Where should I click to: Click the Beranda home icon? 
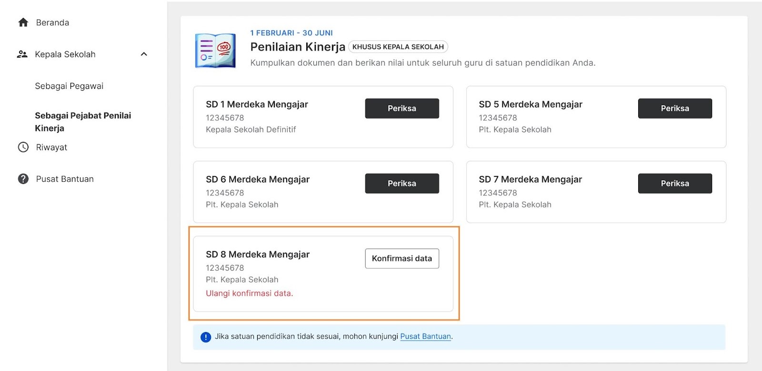click(23, 22)
